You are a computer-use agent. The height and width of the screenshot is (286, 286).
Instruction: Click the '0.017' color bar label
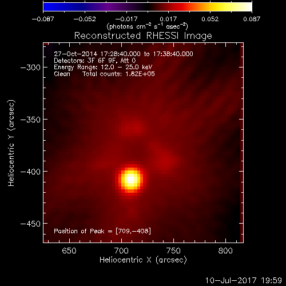(168, 19)
